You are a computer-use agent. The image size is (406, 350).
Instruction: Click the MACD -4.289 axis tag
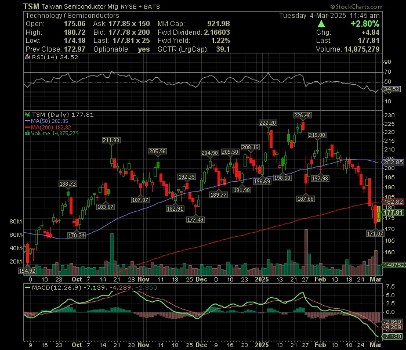click(393, 327)
